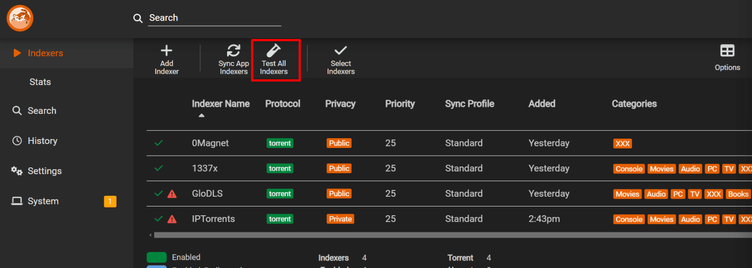Open the Options table icon

click(727, 51)
